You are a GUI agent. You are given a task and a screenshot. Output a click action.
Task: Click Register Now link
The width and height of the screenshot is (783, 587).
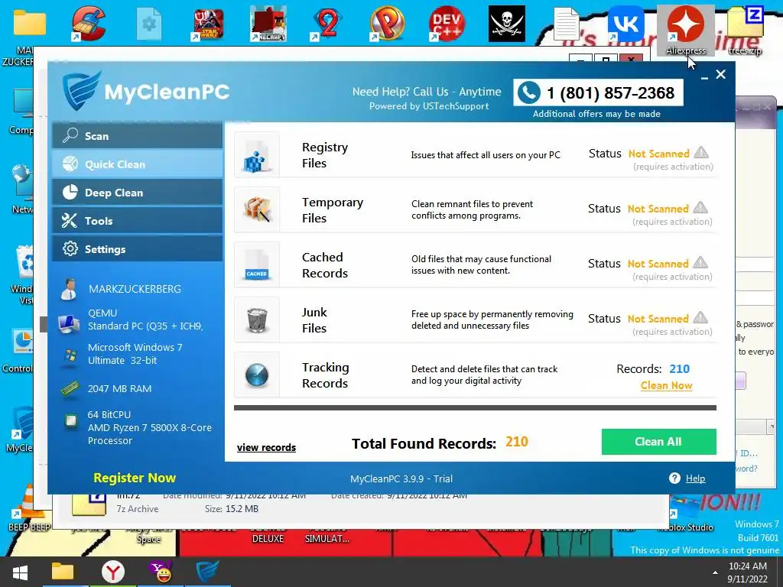coord(135,478)
